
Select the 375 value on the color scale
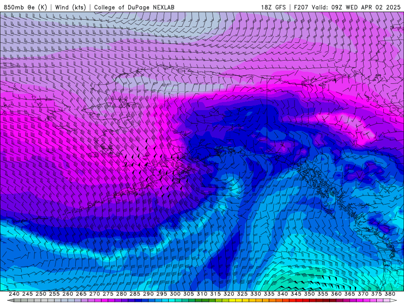pyautogui.click(x=376, y=294)
